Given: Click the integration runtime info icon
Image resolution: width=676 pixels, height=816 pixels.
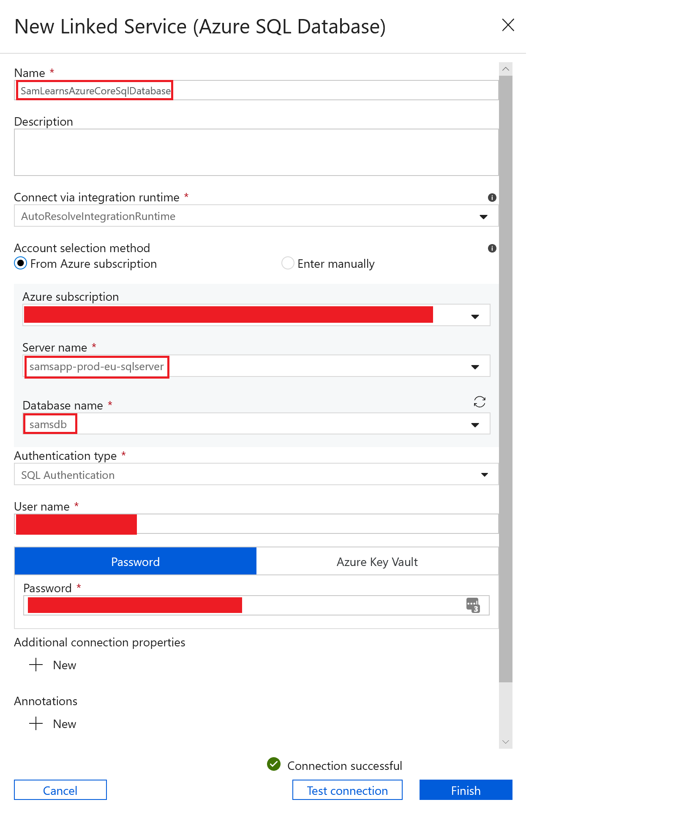Looking at the screenshot, I should (x=492, y=198).
